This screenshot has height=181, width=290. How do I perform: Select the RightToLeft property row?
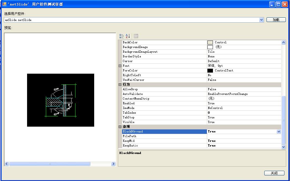coord(201,75)
